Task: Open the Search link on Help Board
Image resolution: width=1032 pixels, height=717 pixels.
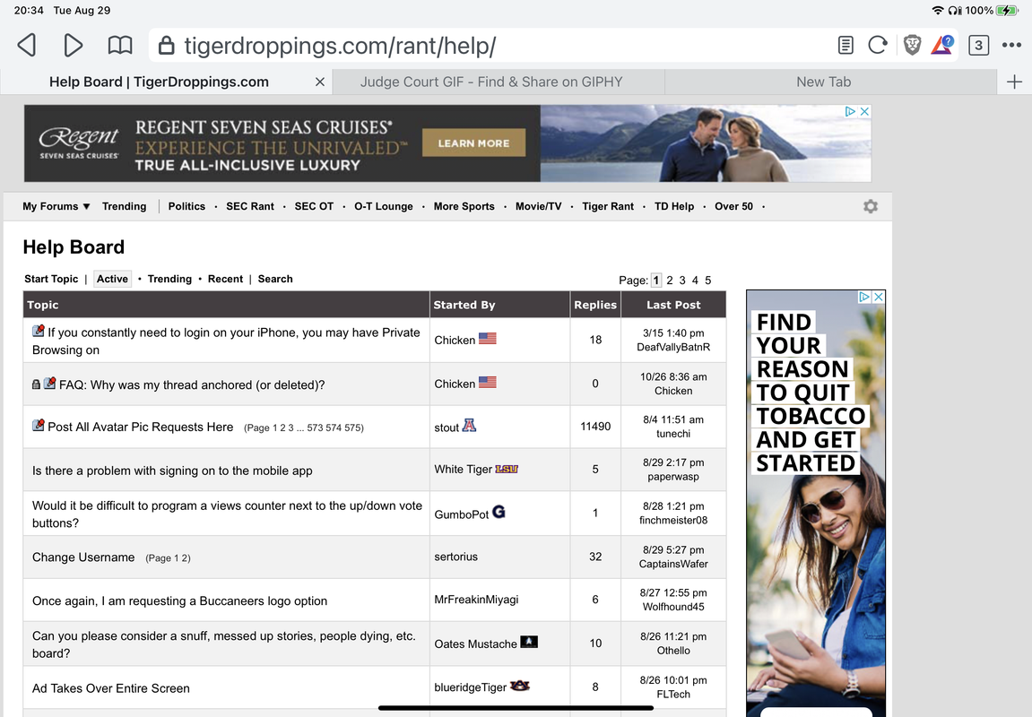Action: [x=275, y=279]
